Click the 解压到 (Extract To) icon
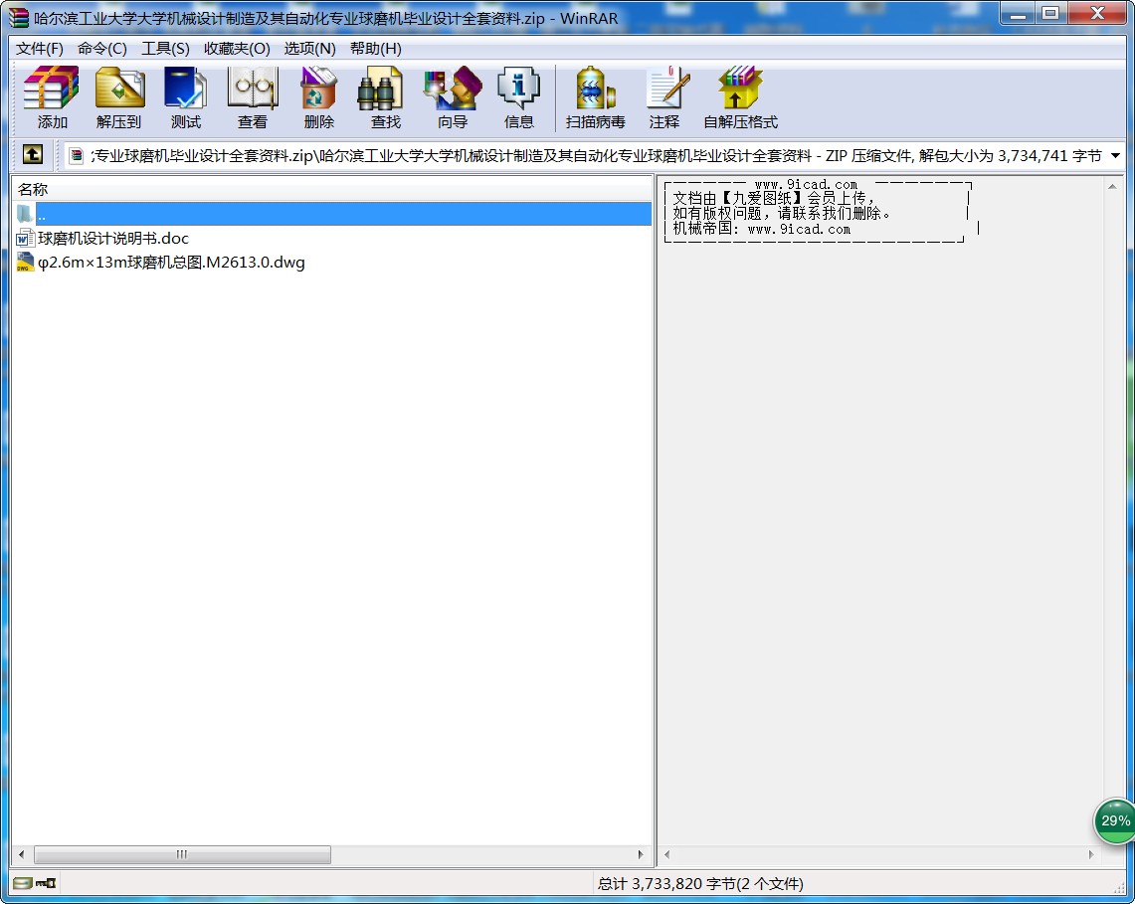This screenshot has height=904, width=1135. point(118,97)
